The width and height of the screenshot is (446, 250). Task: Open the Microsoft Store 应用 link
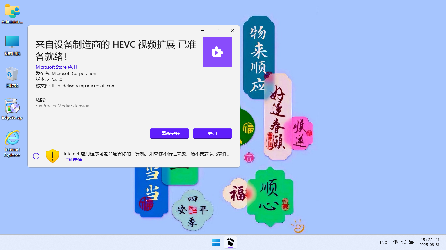[x=56, y=67]
